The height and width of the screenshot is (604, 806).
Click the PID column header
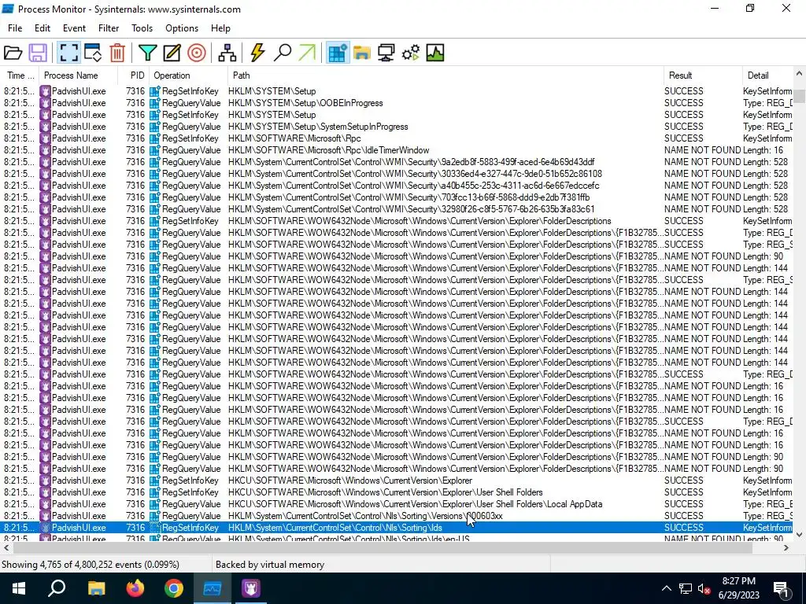pyautogui.click(x=132, y=75)
